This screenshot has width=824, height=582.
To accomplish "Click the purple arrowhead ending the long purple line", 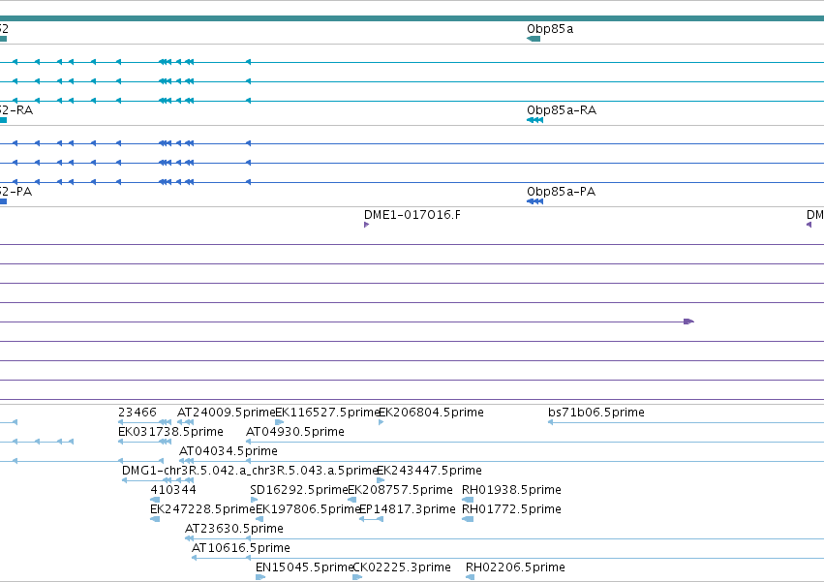I will tap(689, 322).
